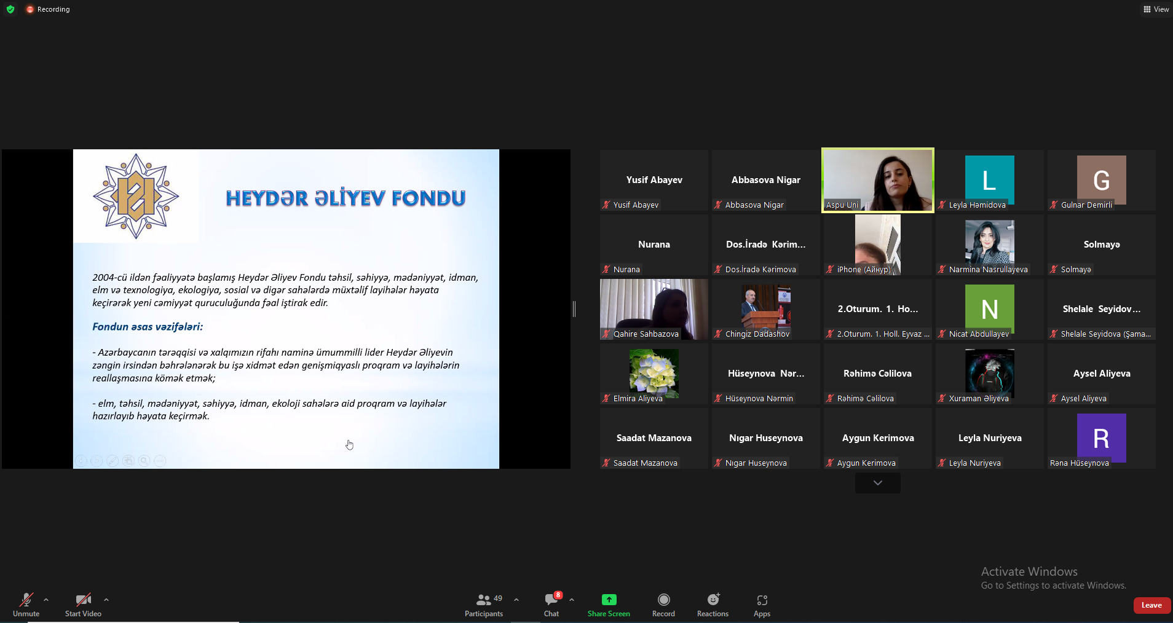Select Dos.İradə Kərimova participant tile
The height and width of the screenshot is (623, 1173).
pos(765,245)
